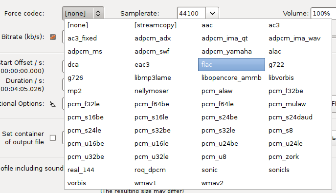
Task: Click the Volume 100% field
Action: pyautogui.click(x=323, y=14)
